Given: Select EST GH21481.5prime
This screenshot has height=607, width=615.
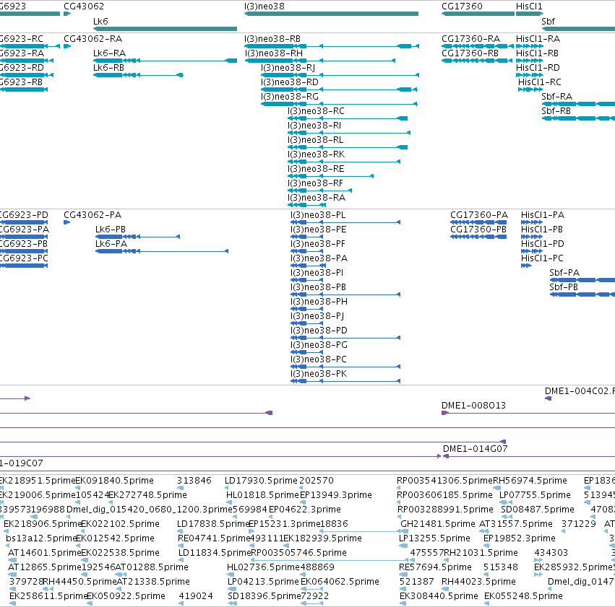Looking at the screenshot, I should point(438,524).
